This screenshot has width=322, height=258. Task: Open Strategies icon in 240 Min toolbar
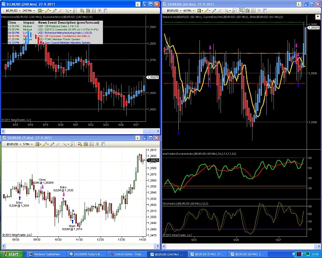[x=99, y=10]
